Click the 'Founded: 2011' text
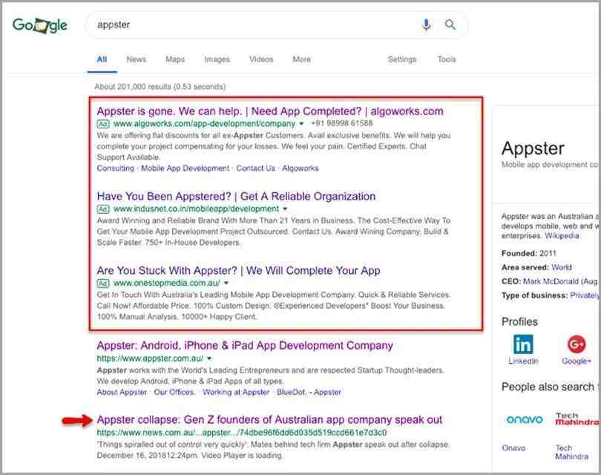Image resolution: width=601 pixels, height=475 pixels. tap(528, 253)
